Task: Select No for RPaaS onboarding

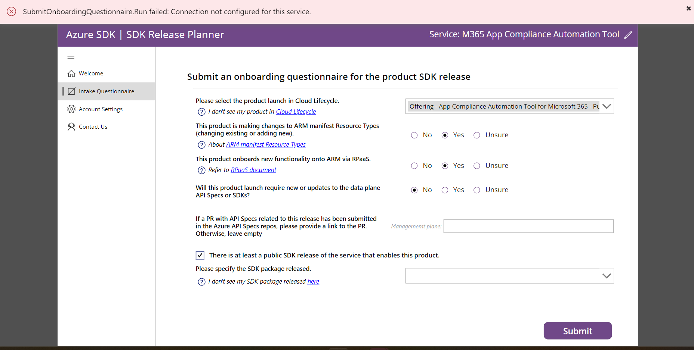Action: pos(414,166)
